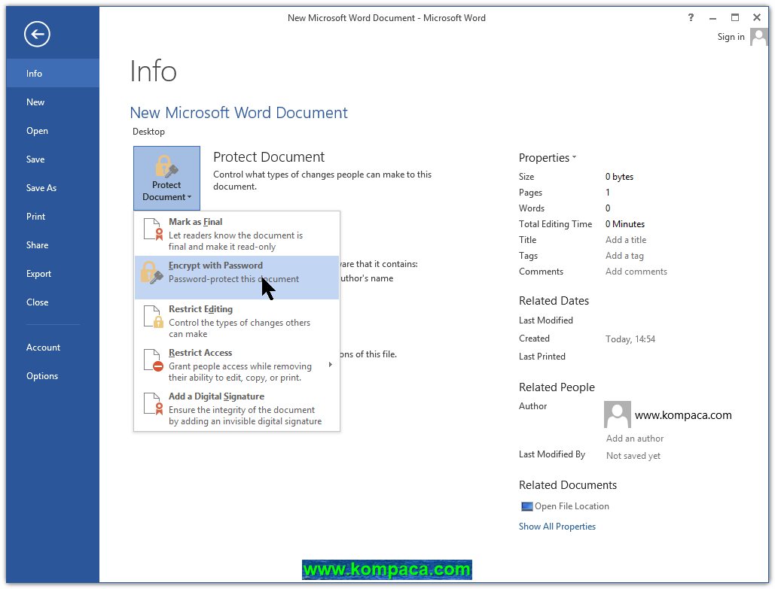775x589 pixels.
Task: Click the Add a title field
Action: [x=626, y=240]
